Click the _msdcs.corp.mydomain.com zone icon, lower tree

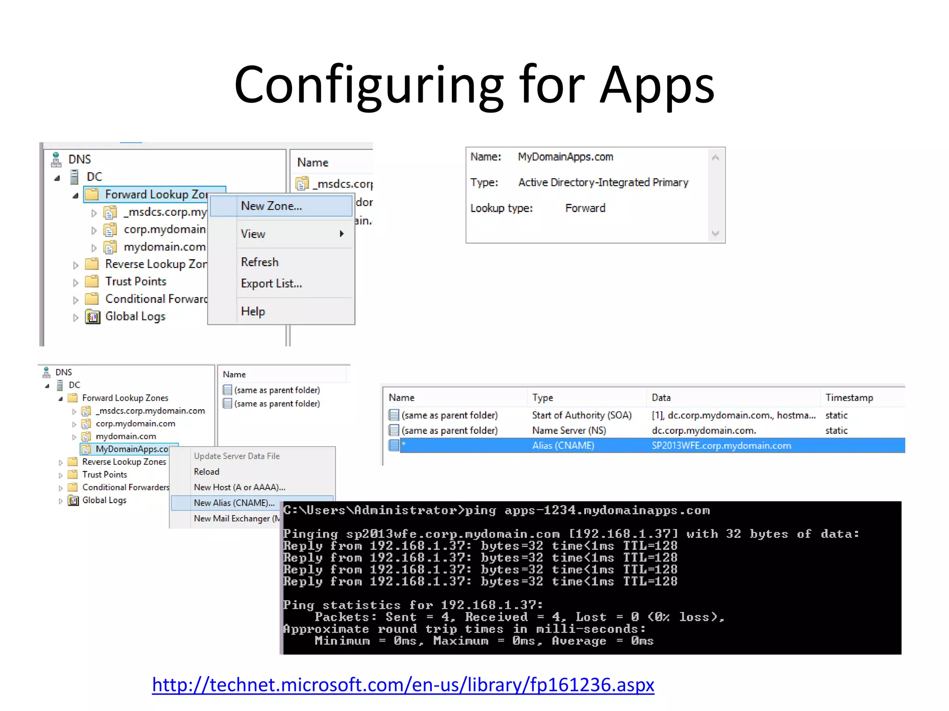86,411
